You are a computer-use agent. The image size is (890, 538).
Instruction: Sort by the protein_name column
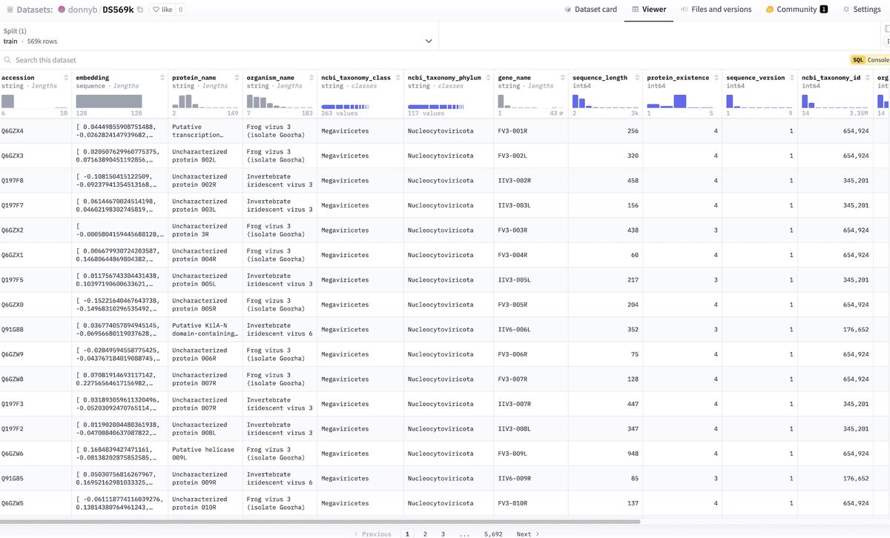click(236, 77)
